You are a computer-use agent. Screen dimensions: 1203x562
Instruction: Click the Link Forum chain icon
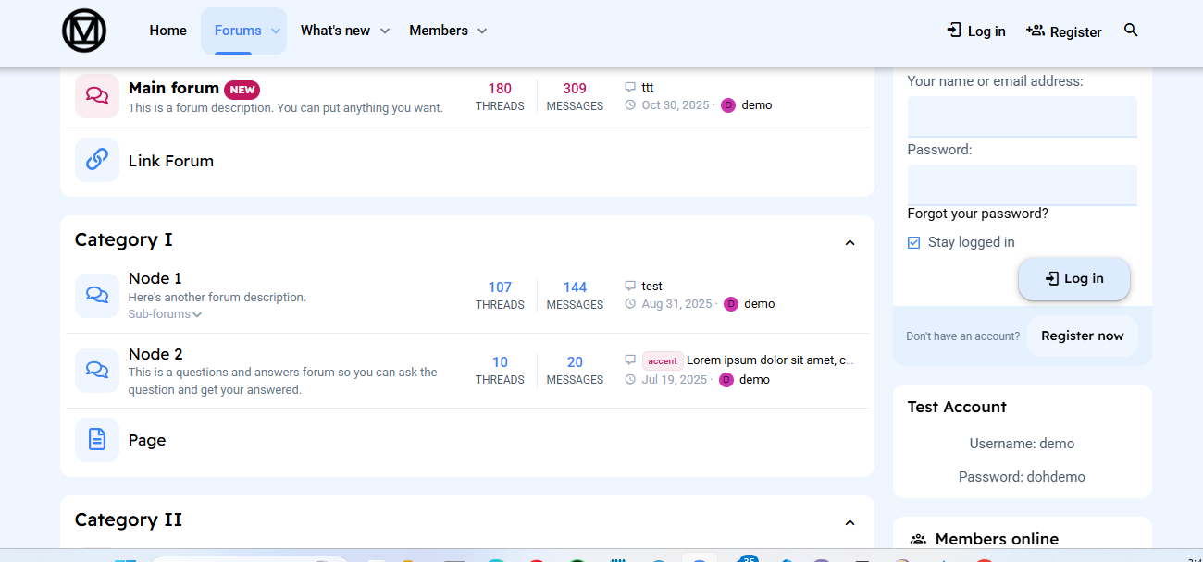[x=97, y=160]
